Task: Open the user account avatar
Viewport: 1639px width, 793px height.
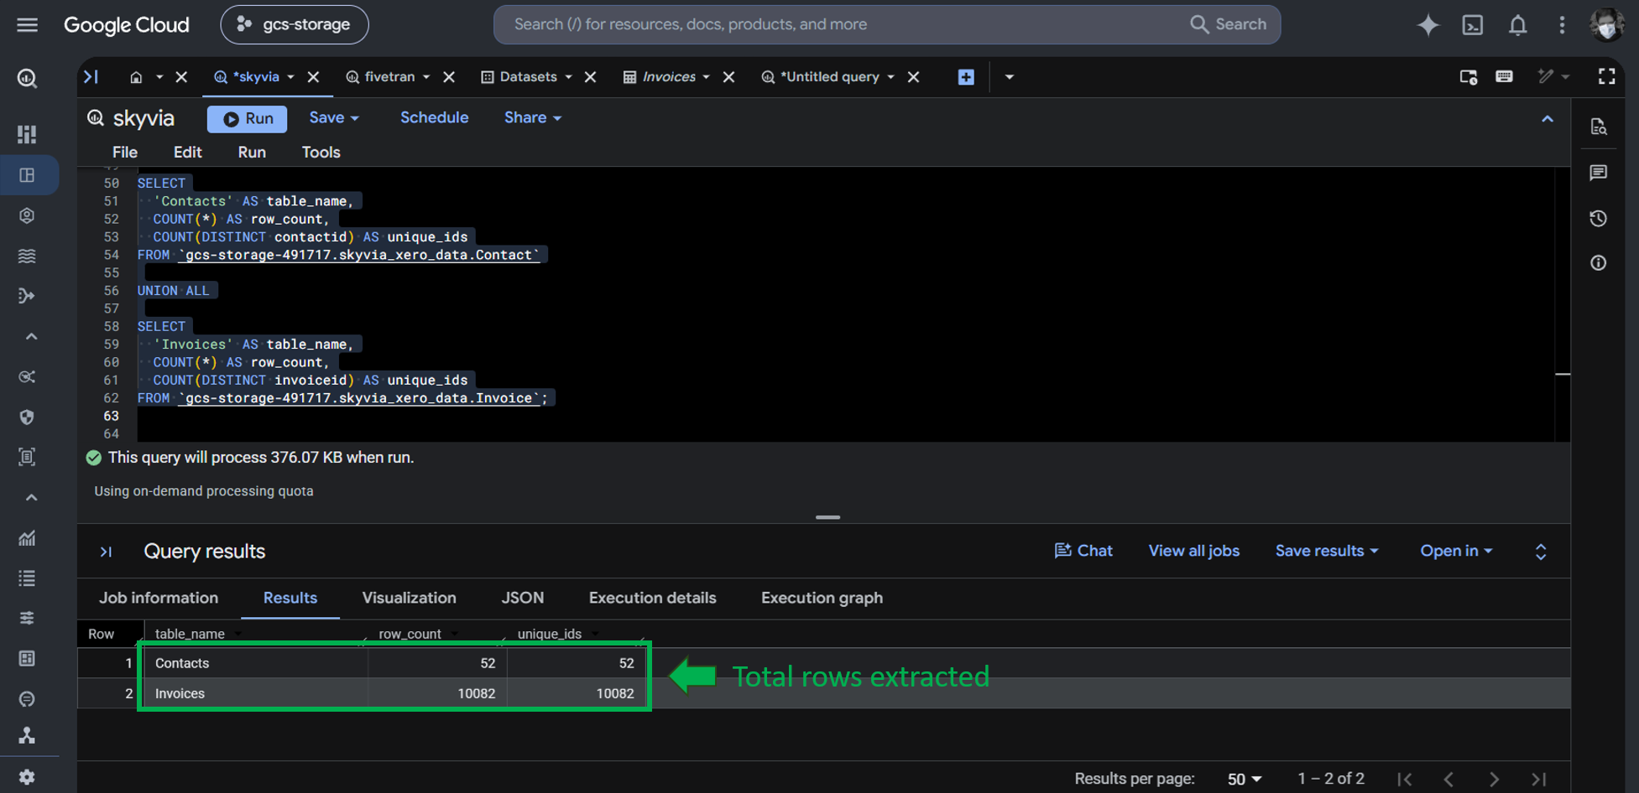Action: 1607,24
